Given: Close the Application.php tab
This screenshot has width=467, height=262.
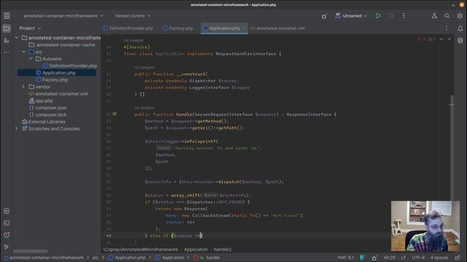Looking at the screenshot, I should point(244,28).
